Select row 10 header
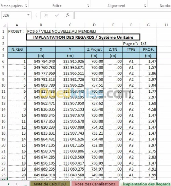171x186 pixels. click(x=3, y=85)
